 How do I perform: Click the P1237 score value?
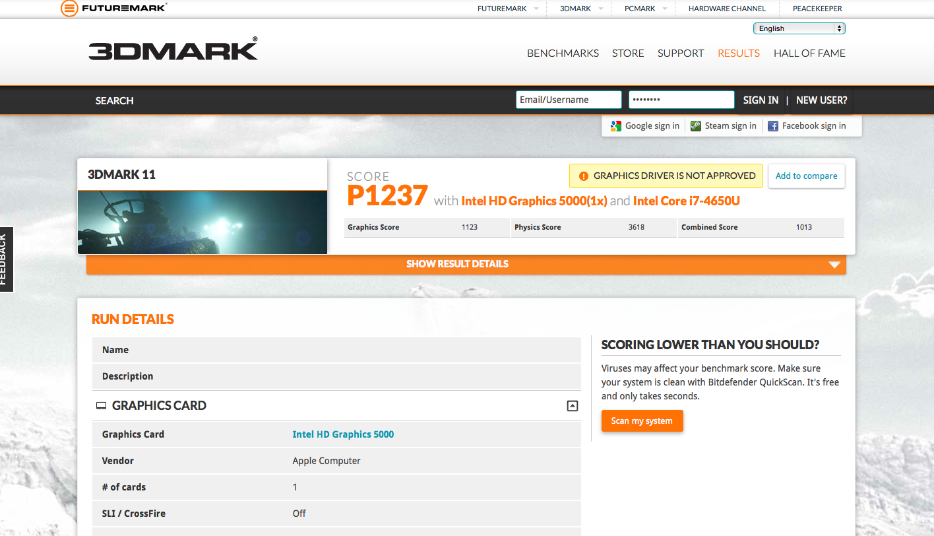[x=388, y=196]
